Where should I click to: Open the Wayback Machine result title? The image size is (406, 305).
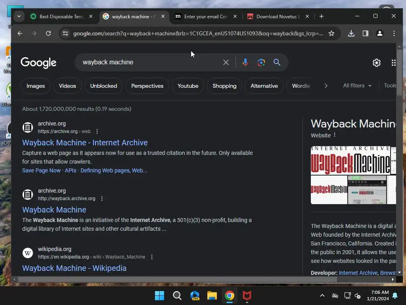[x=54, y=210]
